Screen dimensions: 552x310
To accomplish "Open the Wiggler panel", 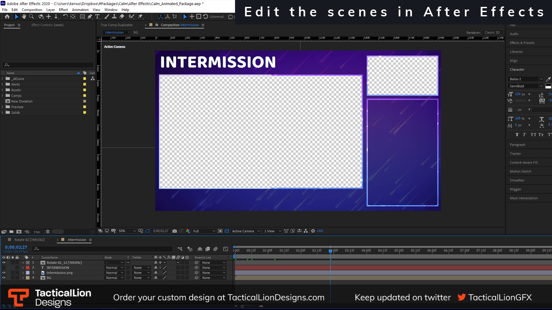I will pyautogui.click(x=516, y=189).
